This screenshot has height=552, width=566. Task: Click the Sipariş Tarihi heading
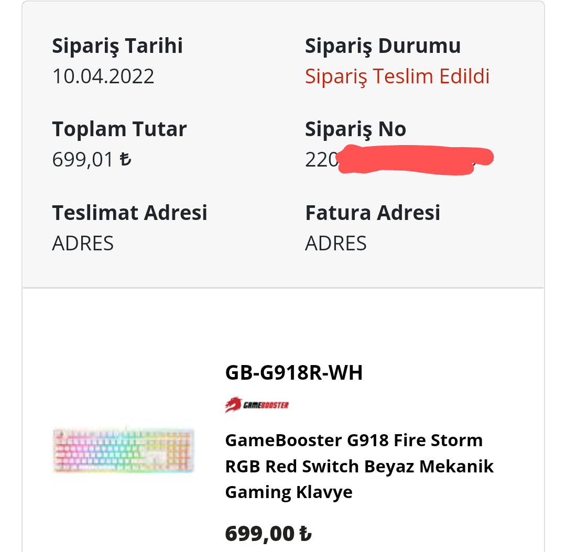117,46
